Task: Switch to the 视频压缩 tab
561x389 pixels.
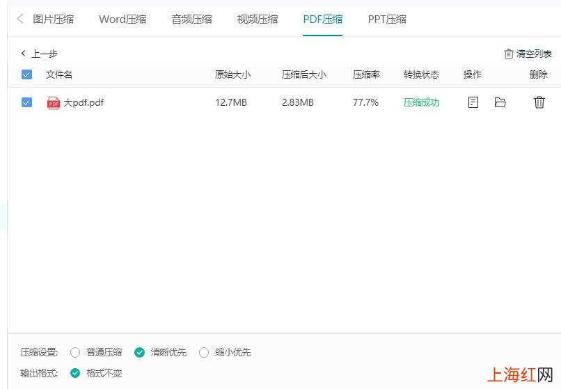Action: pos(258,19)
